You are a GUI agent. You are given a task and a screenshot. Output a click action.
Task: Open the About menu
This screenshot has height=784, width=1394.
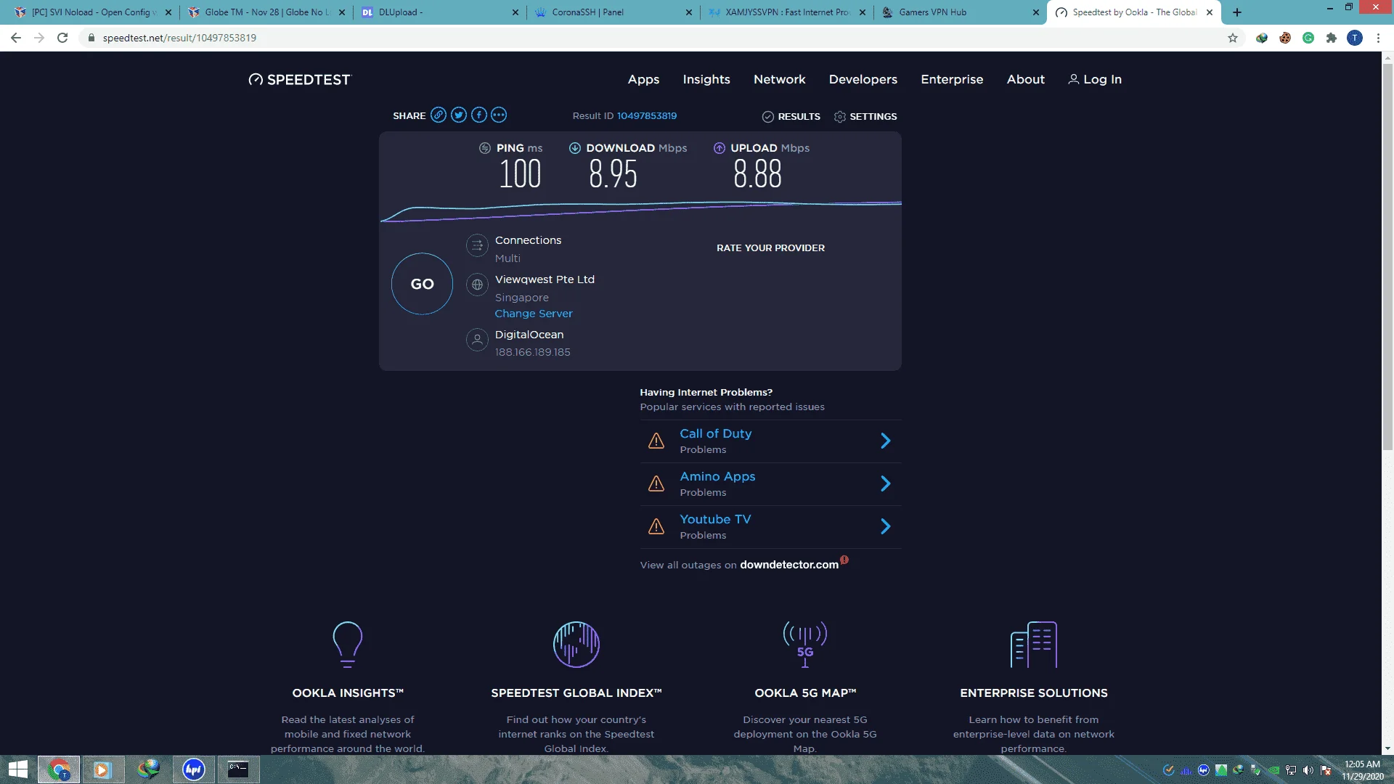coord(1026,79)
